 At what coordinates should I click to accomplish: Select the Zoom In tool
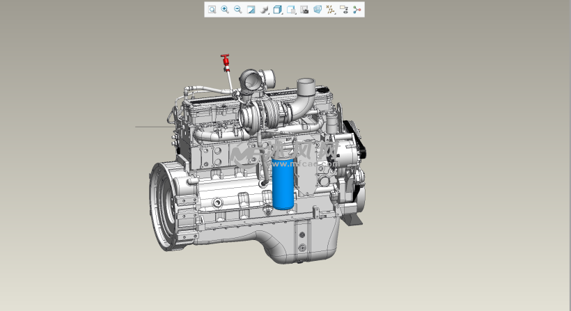pos(225,10)
